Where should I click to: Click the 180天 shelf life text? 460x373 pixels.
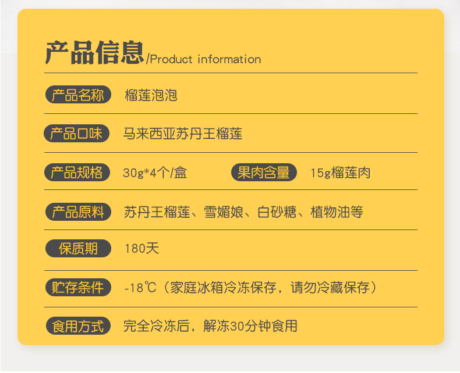(141, 249)
